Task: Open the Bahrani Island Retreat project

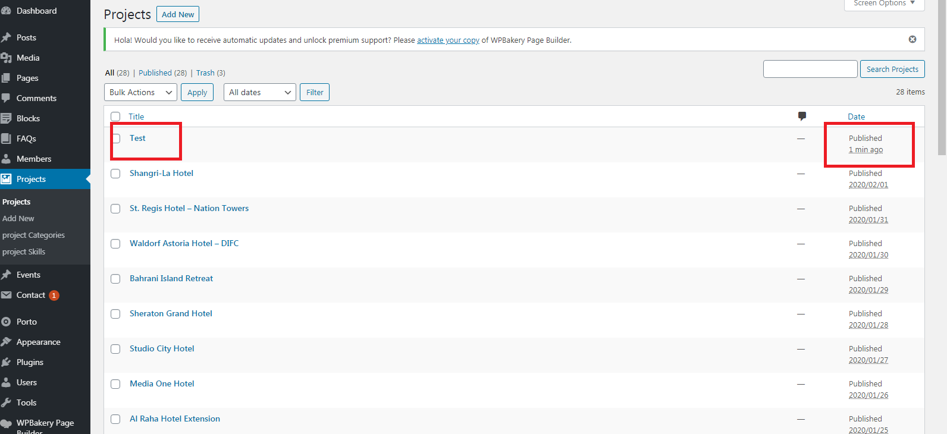Action: (171, 278)
